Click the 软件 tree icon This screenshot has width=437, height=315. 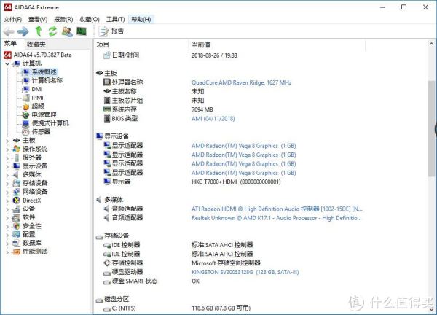(17, 217)
